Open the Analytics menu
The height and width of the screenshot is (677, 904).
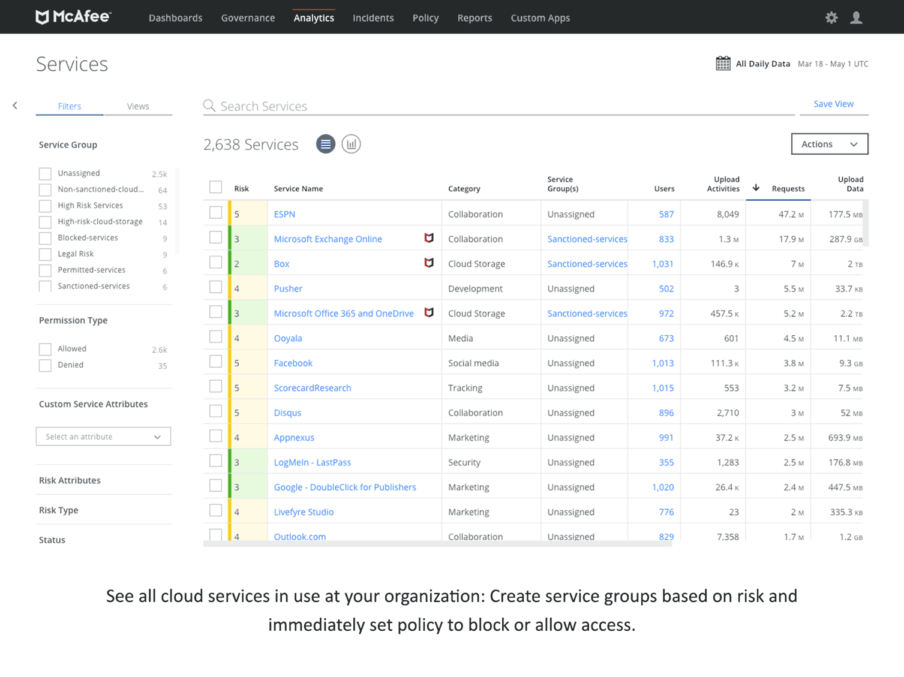coord(314,18)
